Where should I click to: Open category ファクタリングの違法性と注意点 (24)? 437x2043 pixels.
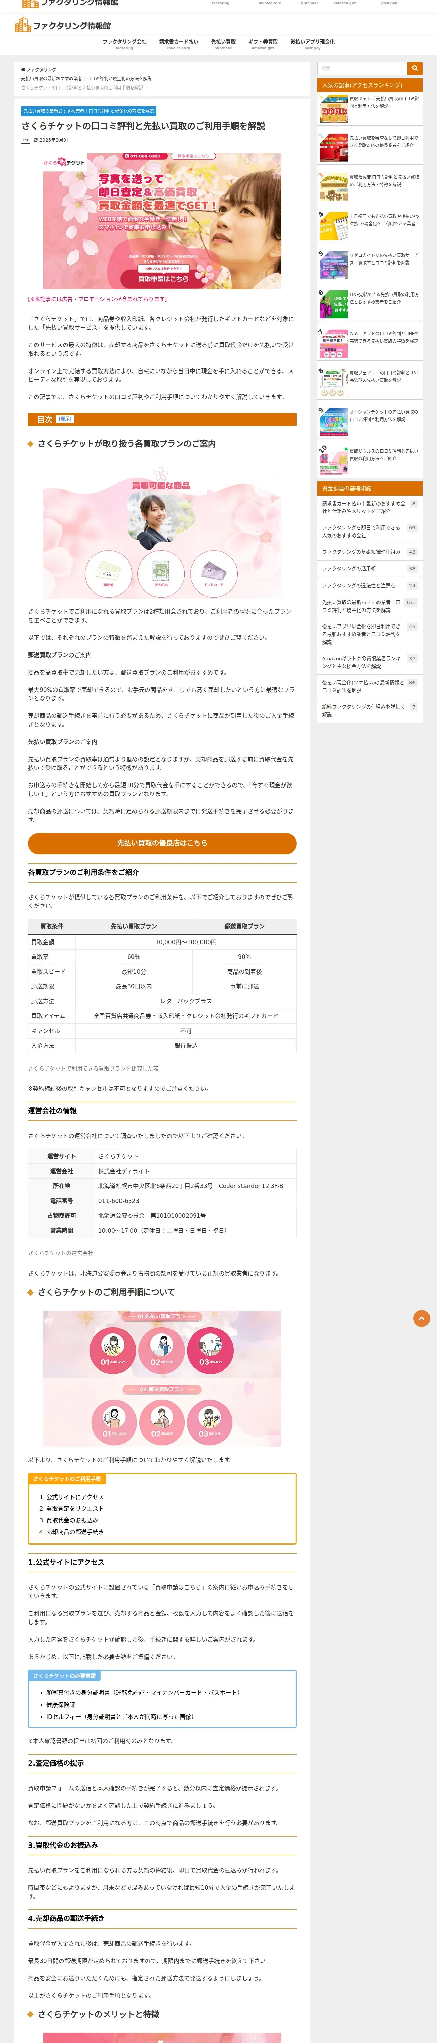point(370,585)
